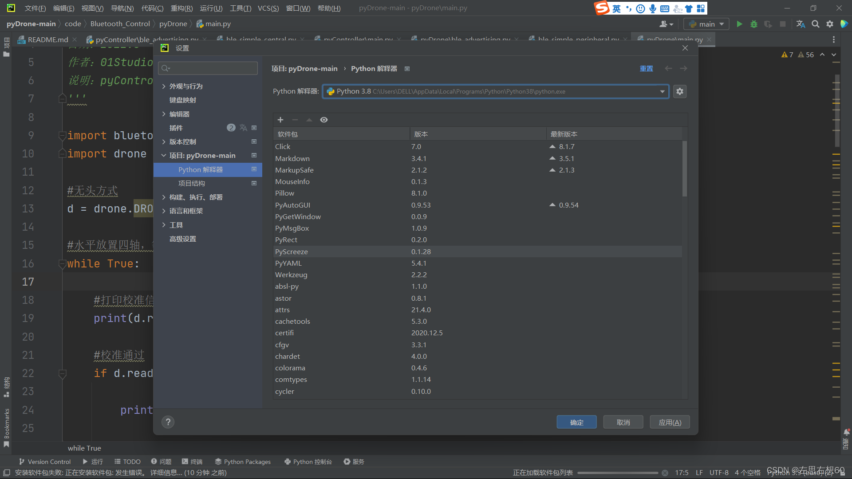
Task: Expand 构建、执行、部署 settings section
Action: 164,197
